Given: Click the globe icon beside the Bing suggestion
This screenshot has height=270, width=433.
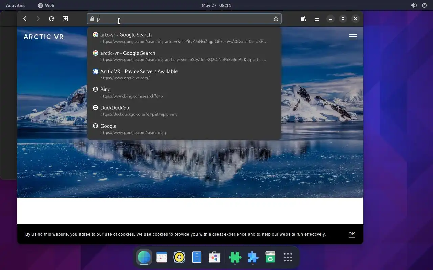Looking at the screenshot, I should (96, 89).
